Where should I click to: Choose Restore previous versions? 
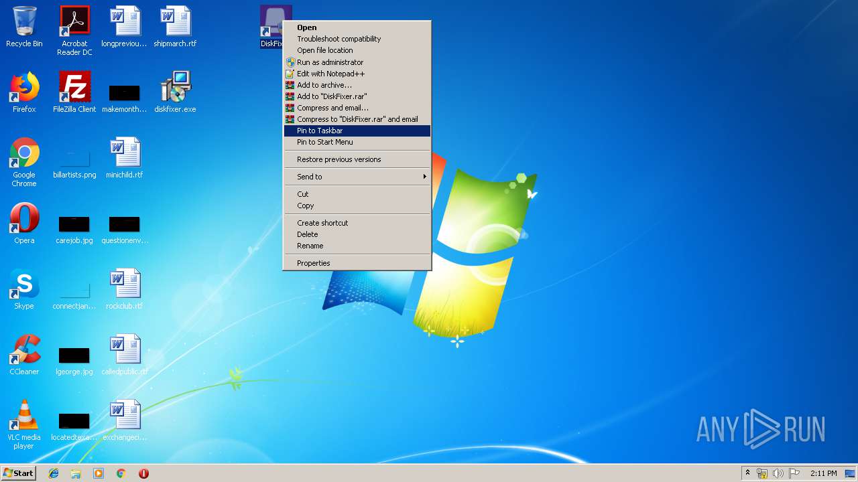[357, 159]
